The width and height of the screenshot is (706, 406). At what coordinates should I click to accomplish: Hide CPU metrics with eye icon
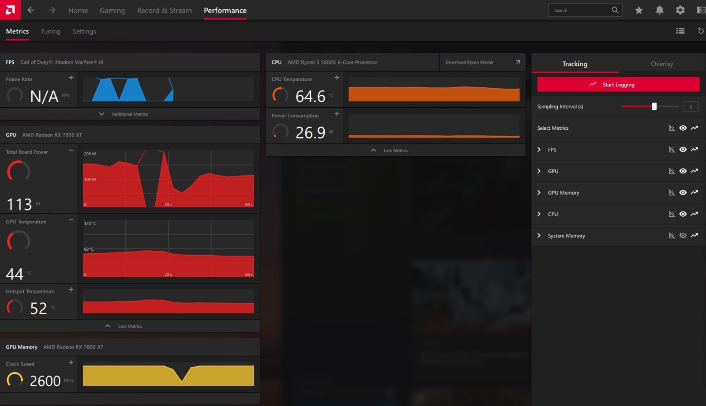[x=683, y=214]
